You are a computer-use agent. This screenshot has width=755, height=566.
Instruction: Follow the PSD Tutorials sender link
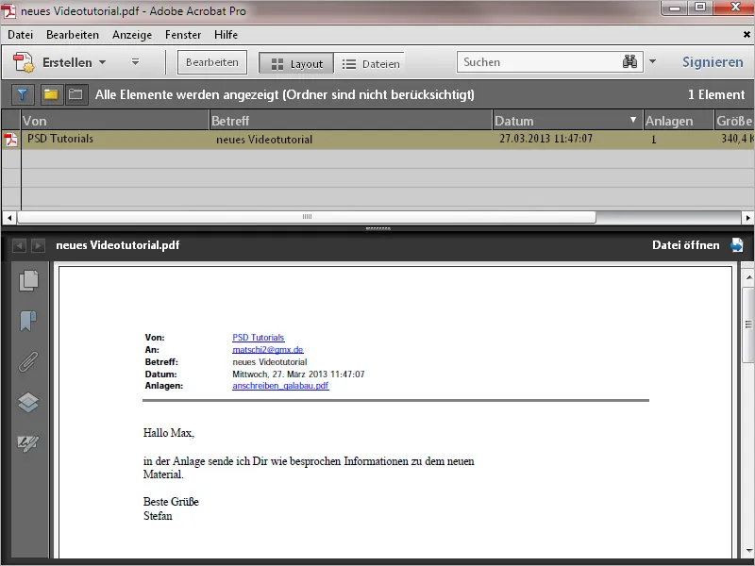coord(258,338)
